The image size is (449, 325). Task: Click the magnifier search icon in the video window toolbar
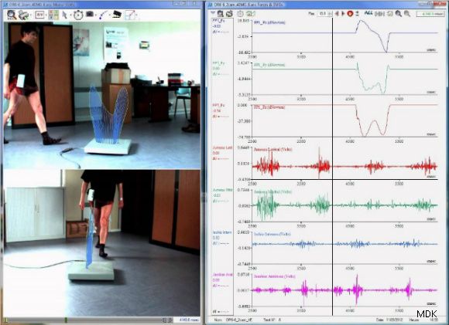(x=12, y=15)
